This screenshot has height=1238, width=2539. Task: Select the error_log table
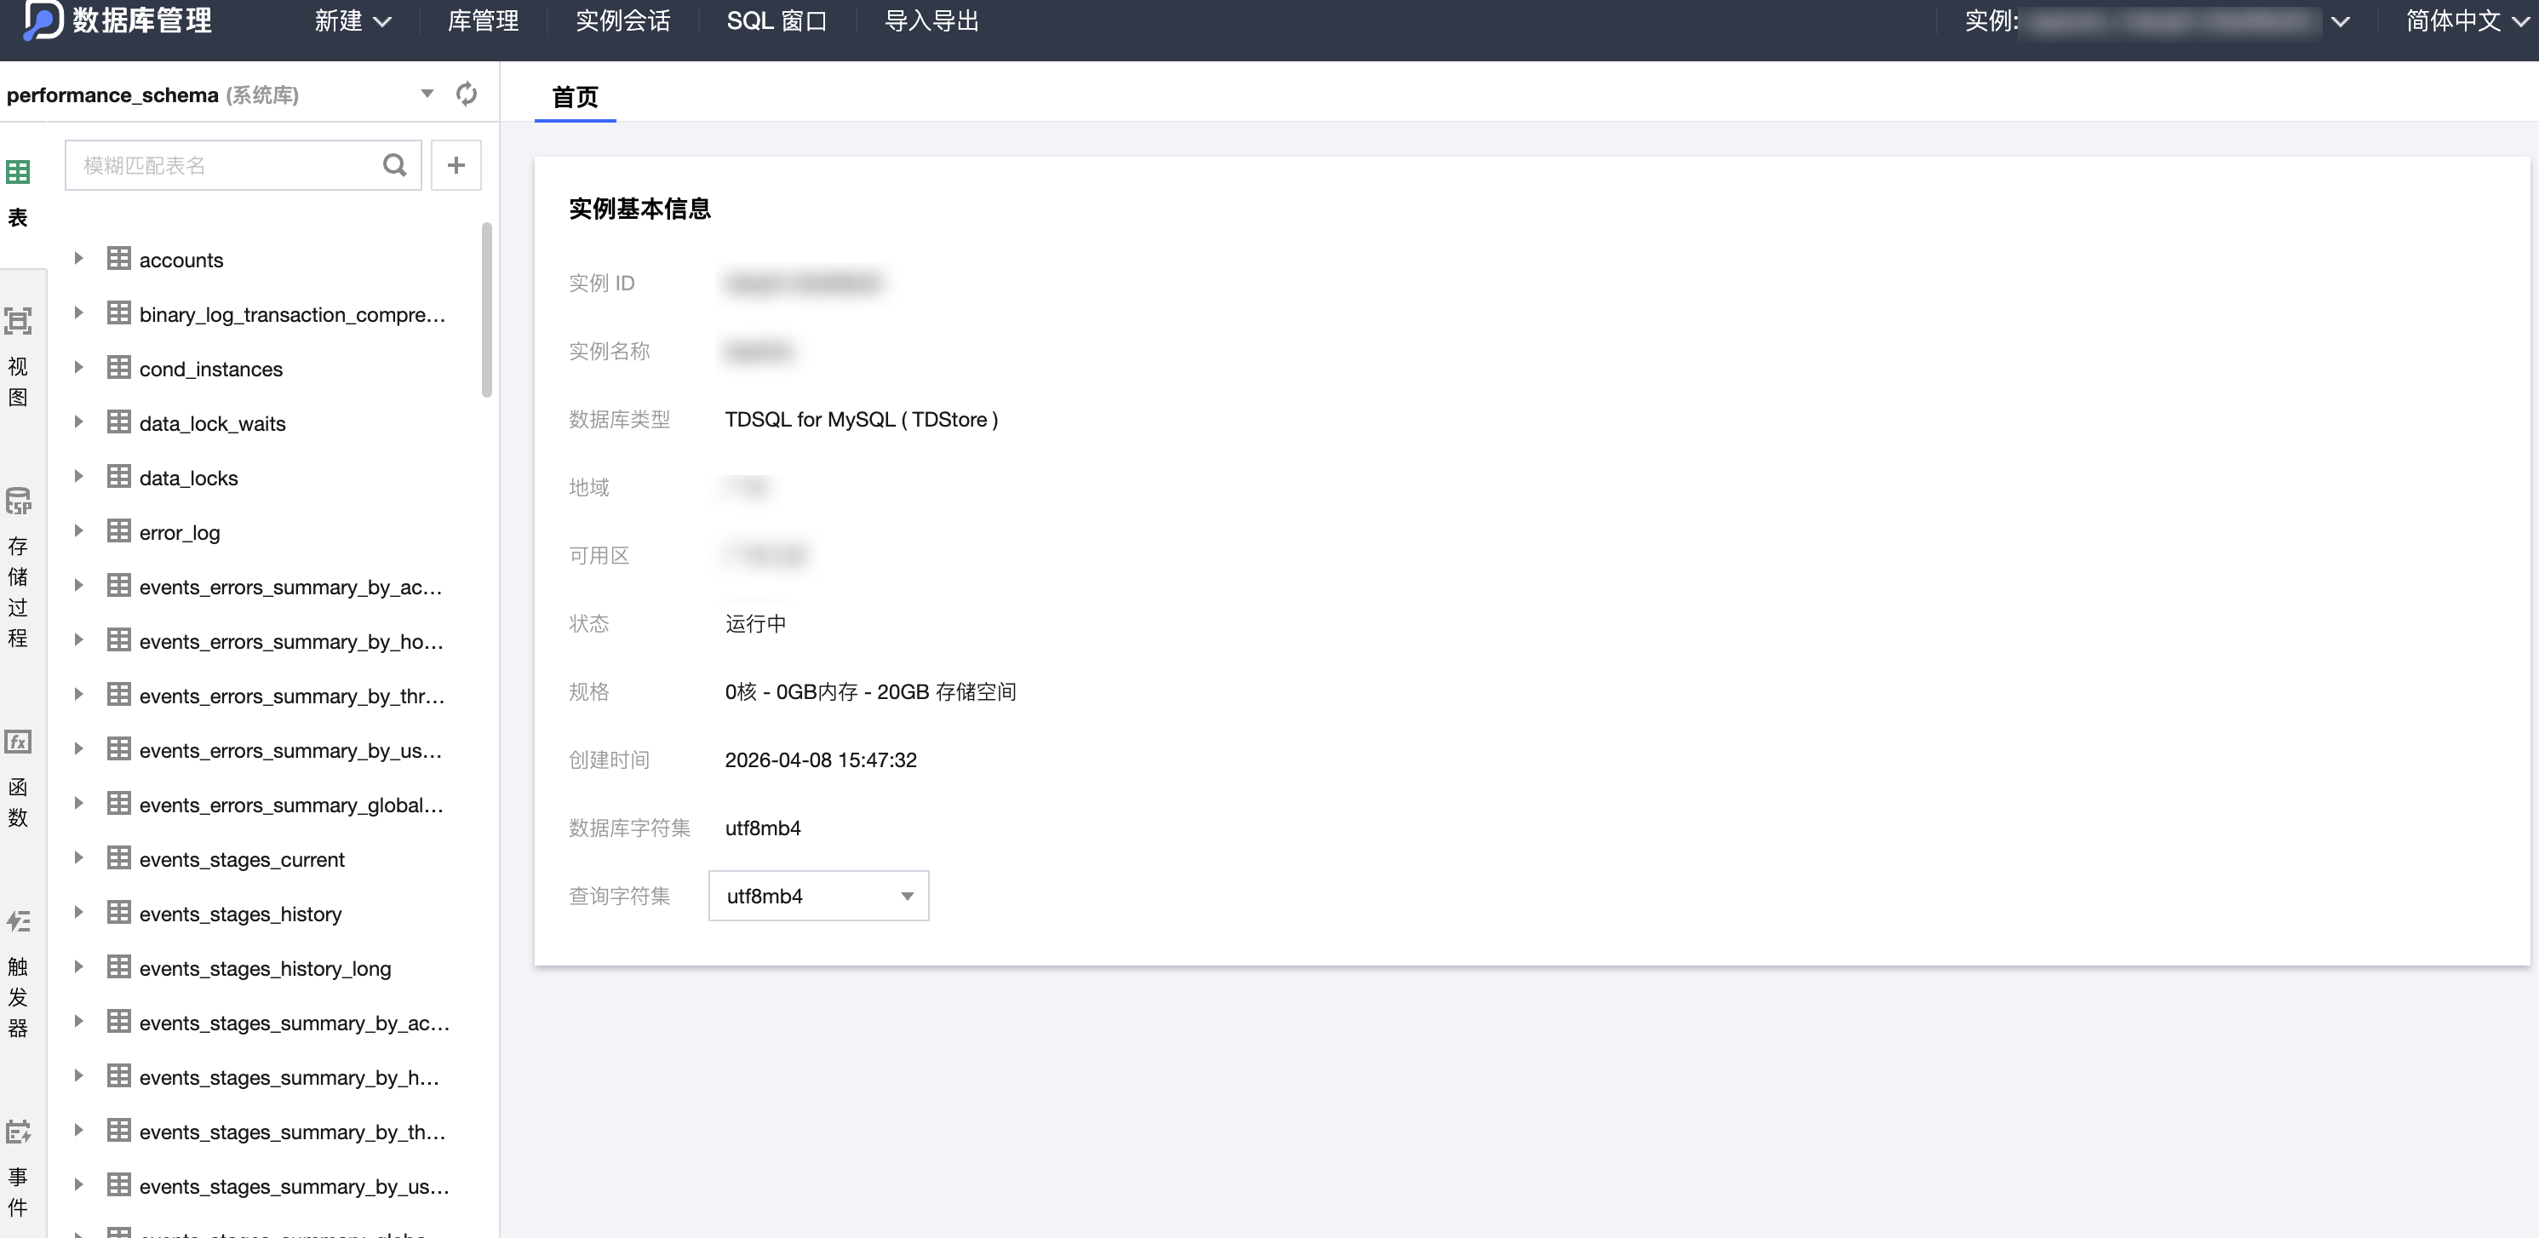[179, 532]
